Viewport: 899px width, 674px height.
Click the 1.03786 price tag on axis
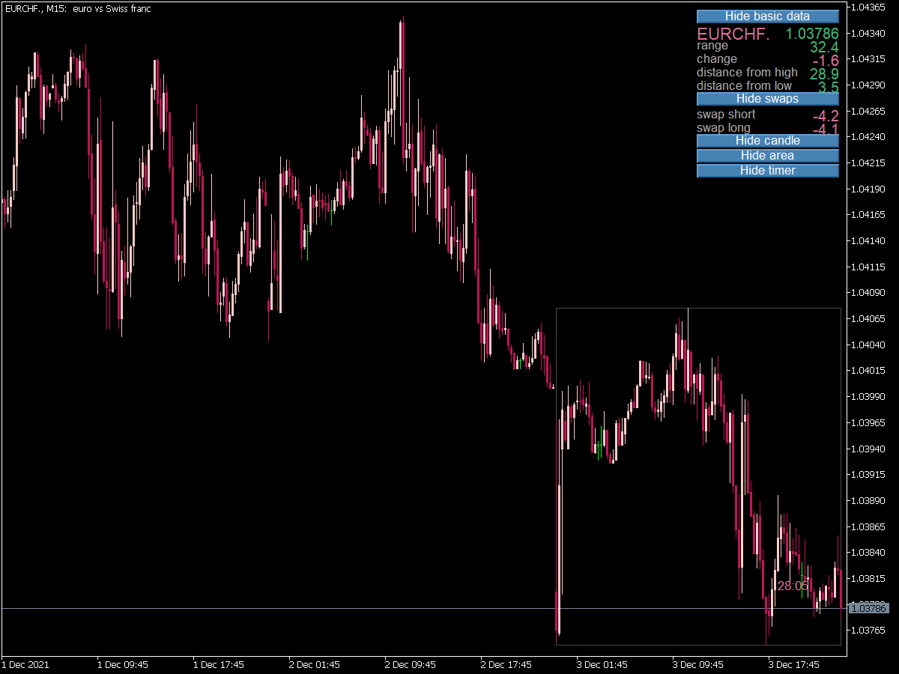[x=868, y=609]
